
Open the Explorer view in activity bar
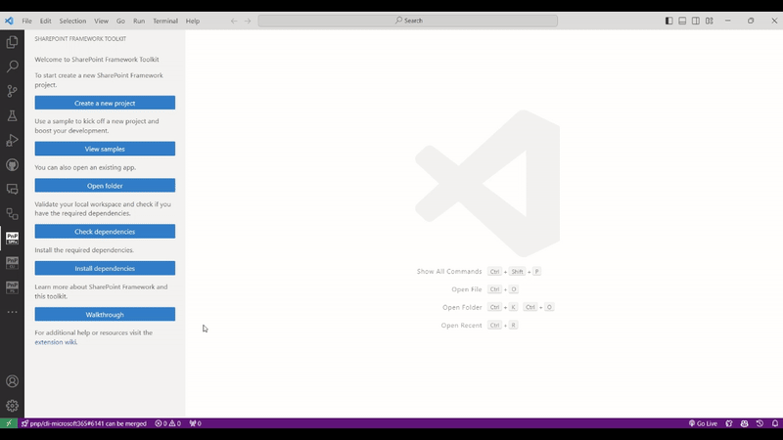point(12,42)
